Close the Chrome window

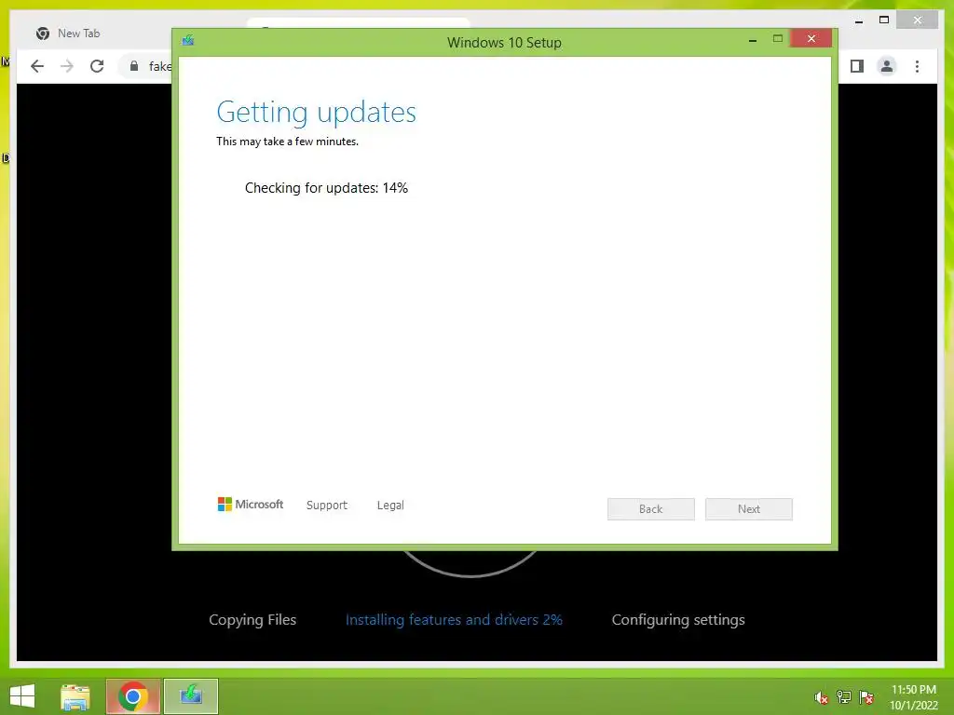pos(918,20)
